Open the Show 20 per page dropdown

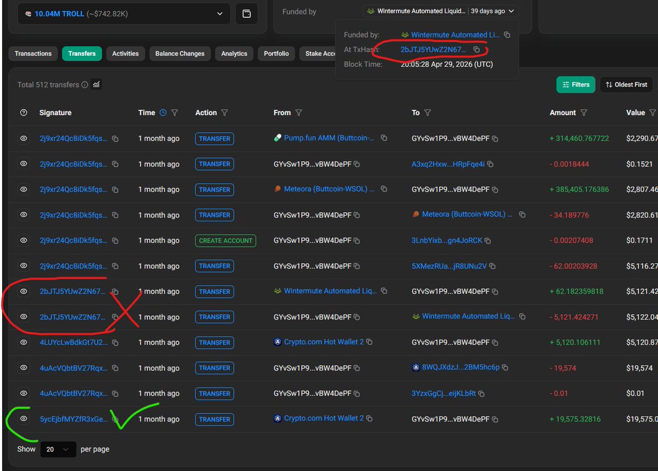pos(58,449)
